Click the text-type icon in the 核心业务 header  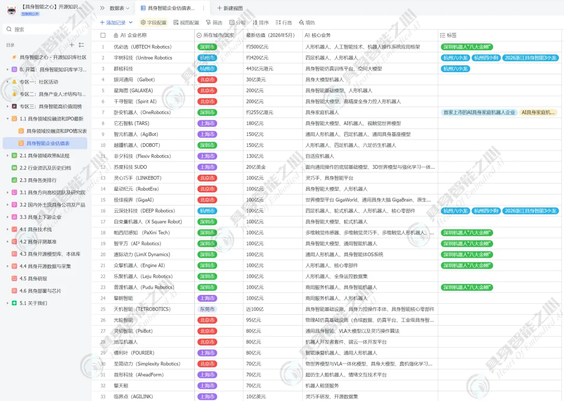[307, 35]
